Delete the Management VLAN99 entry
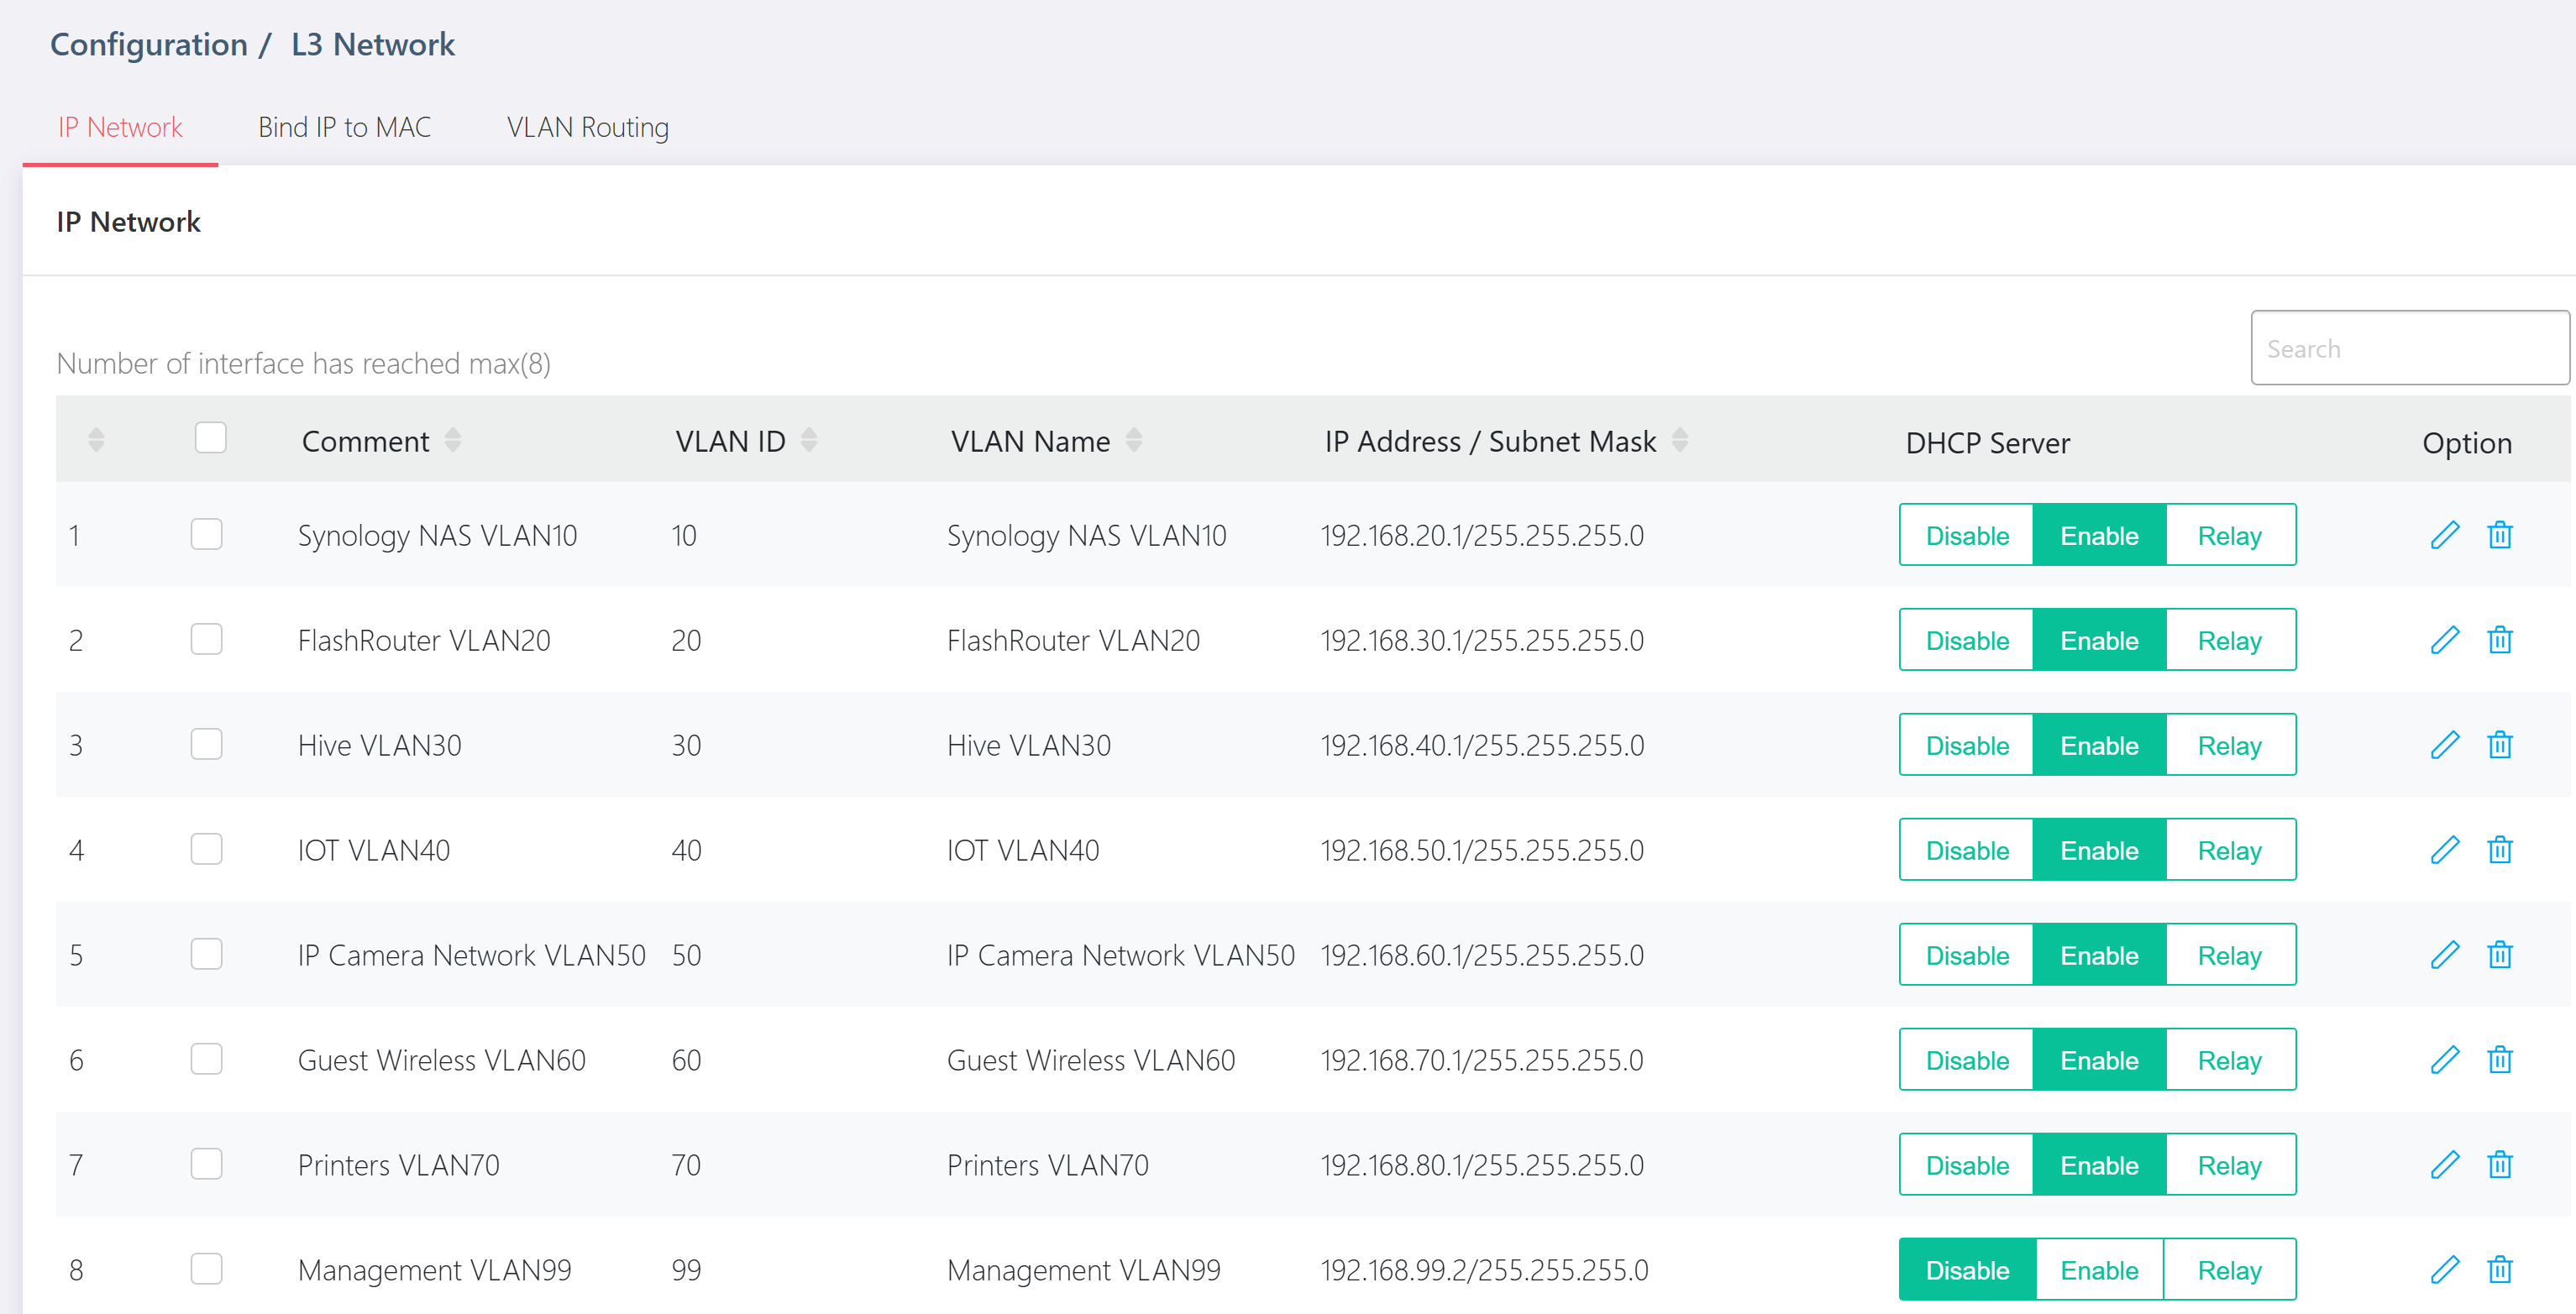This screenshot has width=2576, height=1314. [2499, 1270]
